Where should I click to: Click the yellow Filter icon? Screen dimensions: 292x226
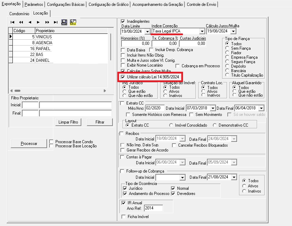[x=73, y=22]
